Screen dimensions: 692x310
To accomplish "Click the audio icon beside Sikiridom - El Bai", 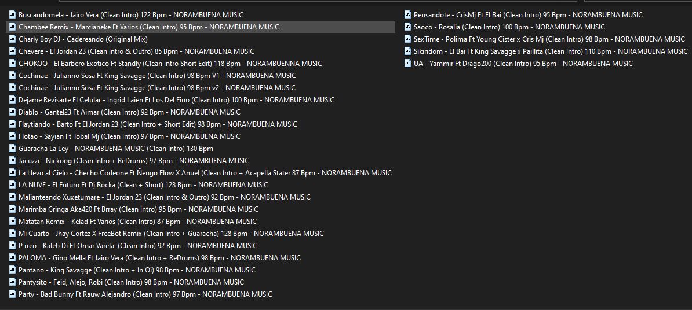I will click(x=408, y=51).
